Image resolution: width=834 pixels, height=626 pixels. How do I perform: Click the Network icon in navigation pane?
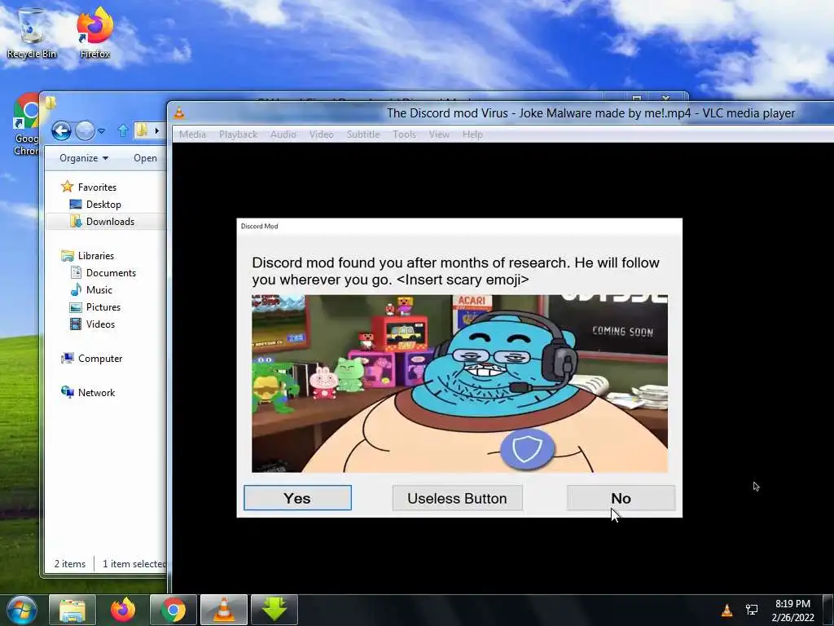68,392
